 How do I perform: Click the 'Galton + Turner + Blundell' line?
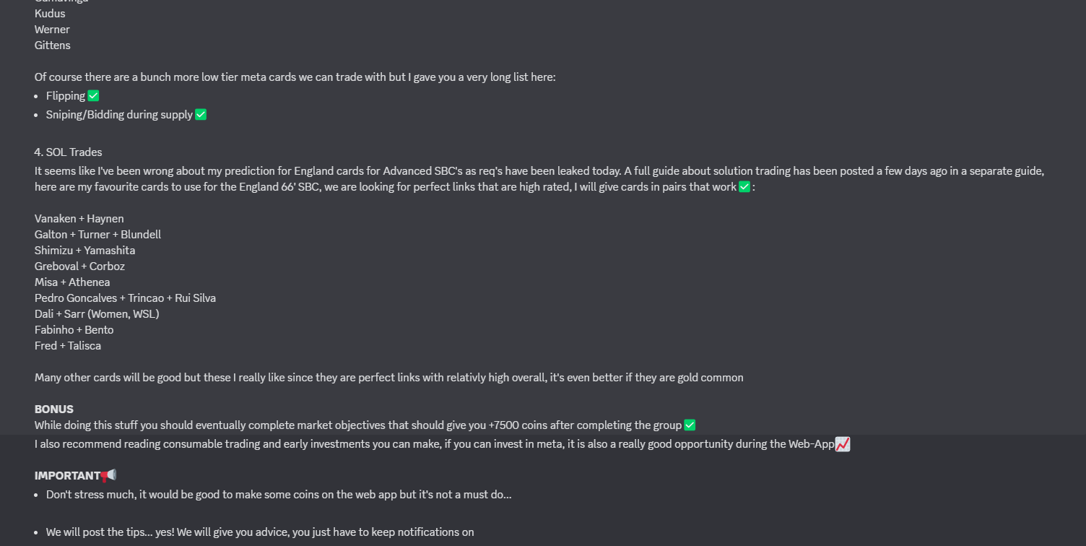pyautogui.click(x=98, y=234)
